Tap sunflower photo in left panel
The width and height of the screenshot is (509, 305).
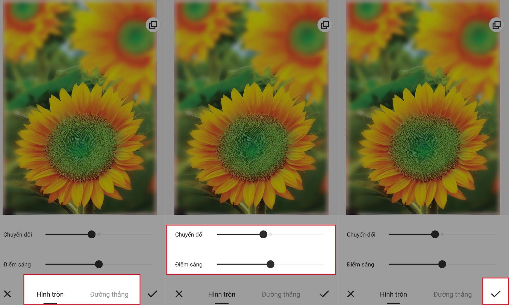pyautogui.click(x=80, y=107)
